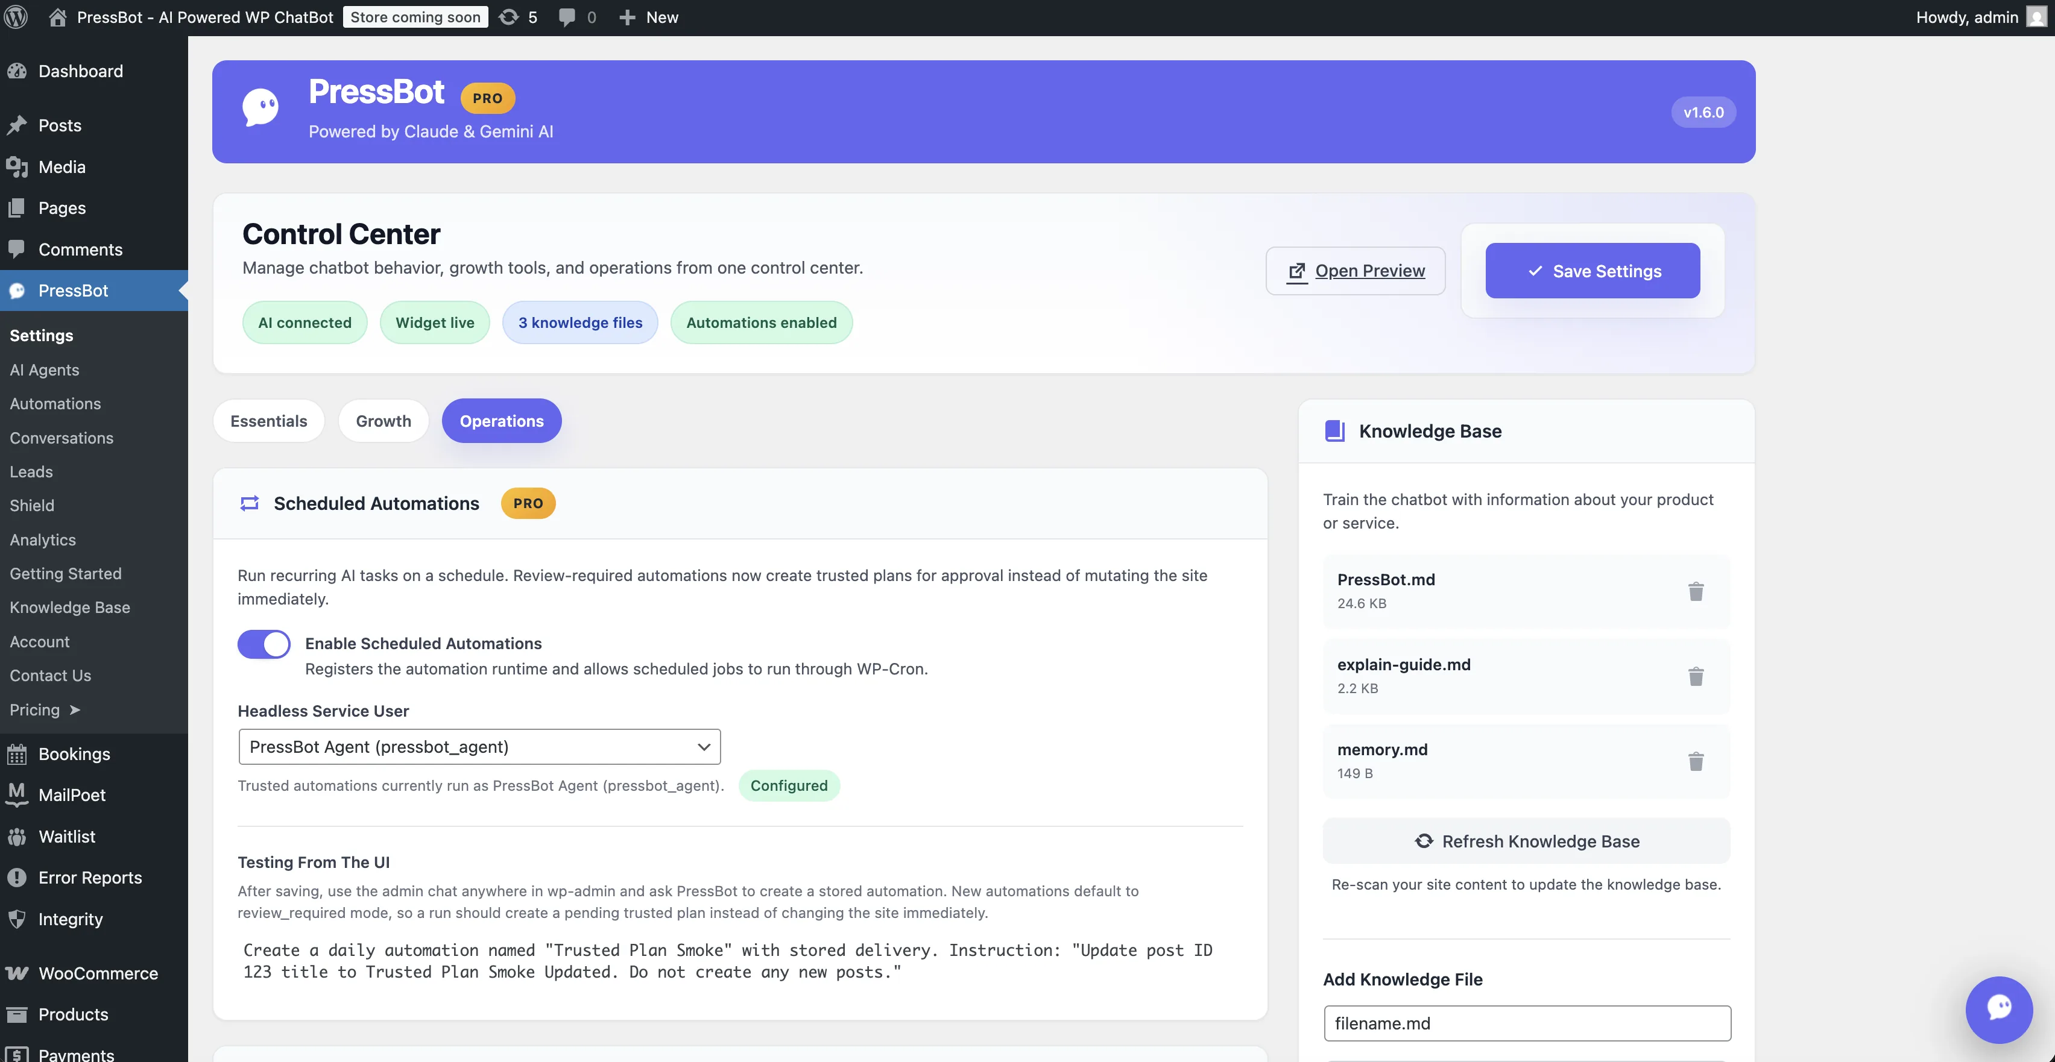Open updates icon showing 5
This screenshot has height=1062, width=2055.
coord(508,17)
